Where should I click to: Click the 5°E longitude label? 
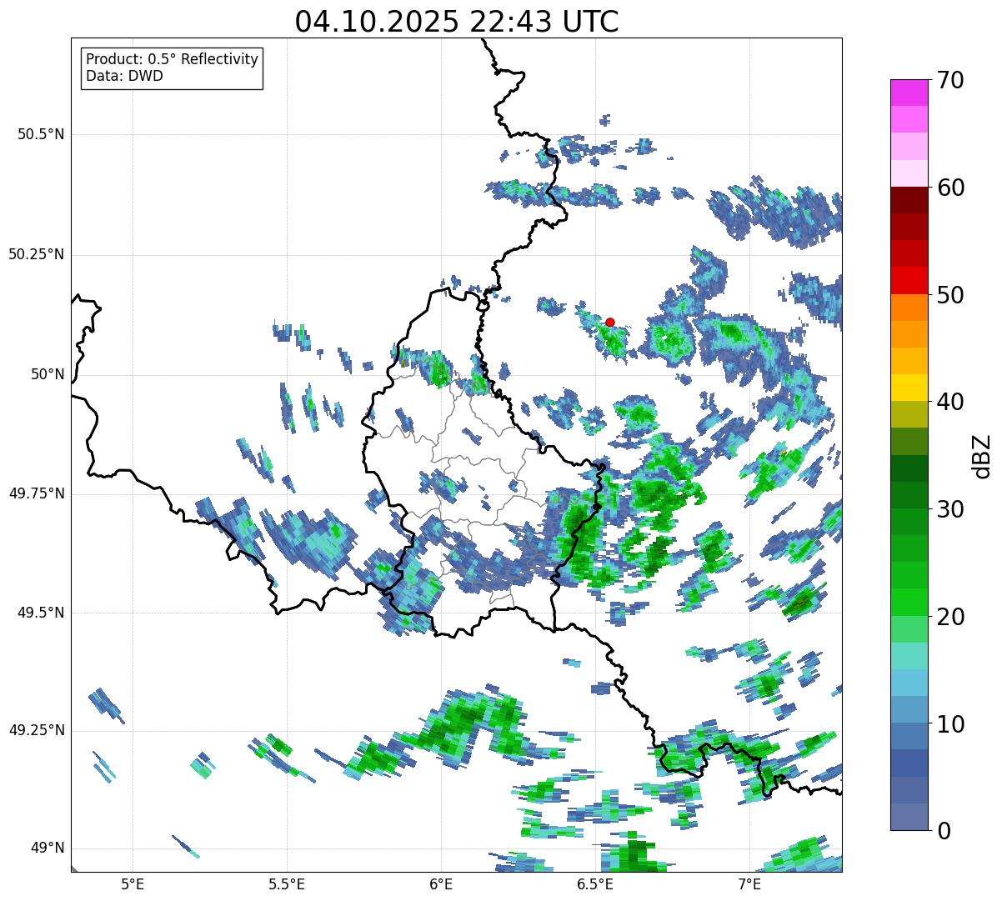click(x=133, y=883)
